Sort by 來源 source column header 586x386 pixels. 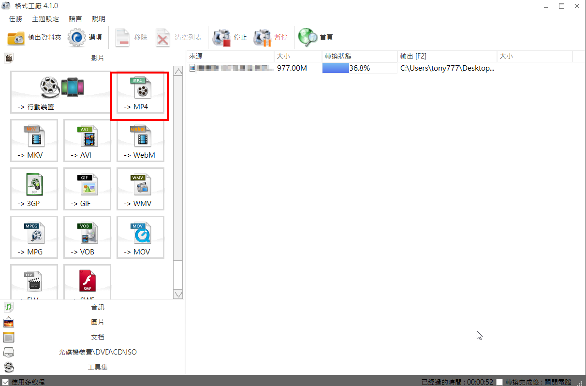coord(231,56)
